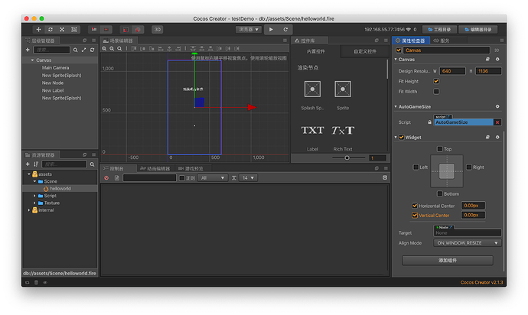Click the Splash Sprite node icon
The height and width of the screenshot is (315, 528).
pos(311,89)
